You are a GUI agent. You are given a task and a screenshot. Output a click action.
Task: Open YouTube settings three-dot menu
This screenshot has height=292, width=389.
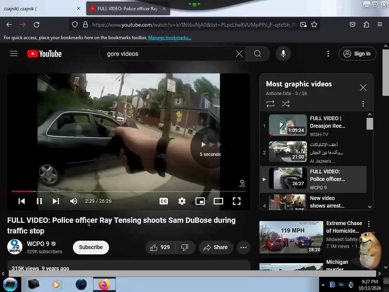pyautogui.click(x=328, y=54)
